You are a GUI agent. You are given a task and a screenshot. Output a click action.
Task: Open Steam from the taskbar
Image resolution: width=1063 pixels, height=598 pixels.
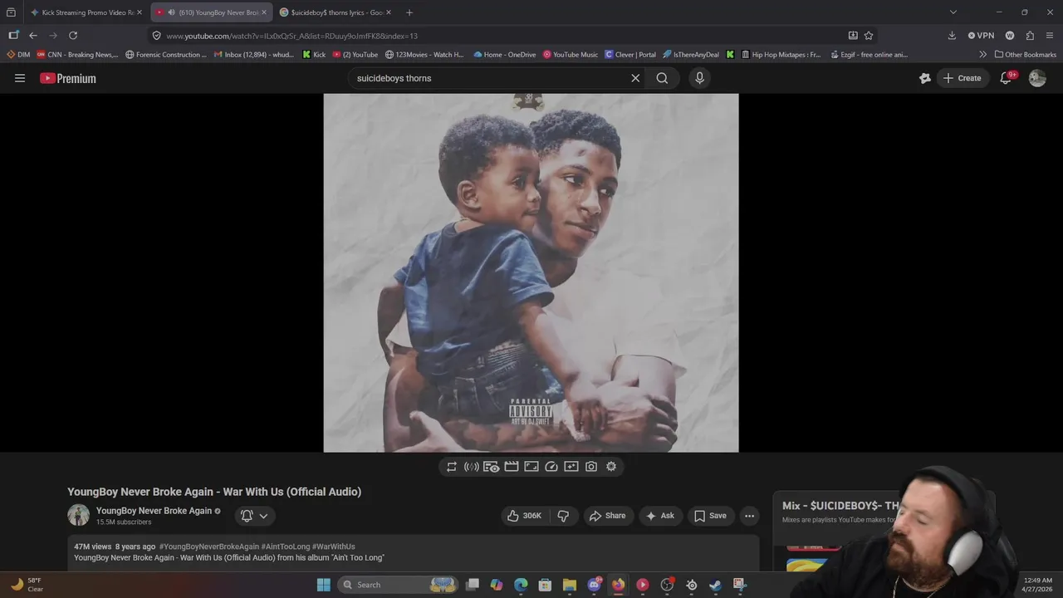tap(715, 585)
